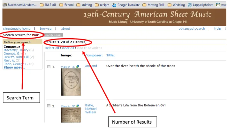Screen dimensions: 227x130
Task: Open the Wedding bookmark folder
Action: (176, 5)
